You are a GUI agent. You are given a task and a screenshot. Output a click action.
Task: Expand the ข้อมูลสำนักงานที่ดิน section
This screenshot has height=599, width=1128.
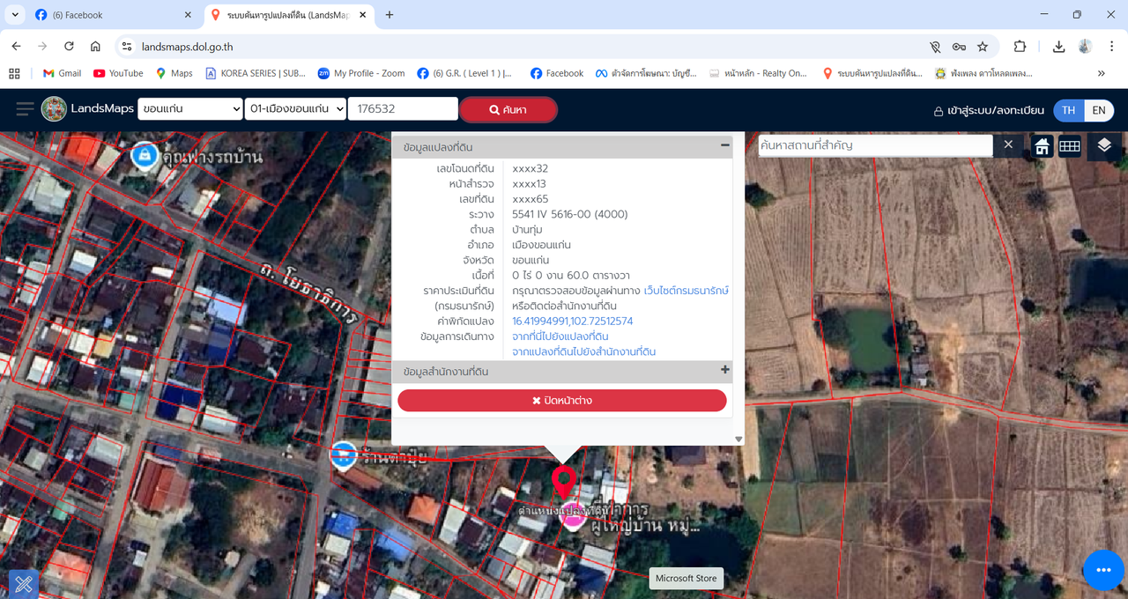[725, 371]
